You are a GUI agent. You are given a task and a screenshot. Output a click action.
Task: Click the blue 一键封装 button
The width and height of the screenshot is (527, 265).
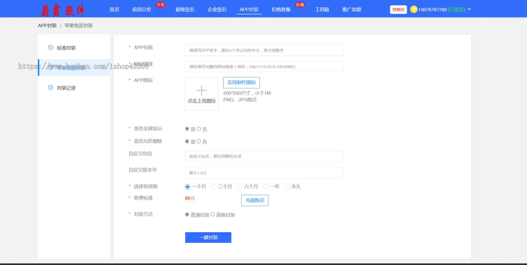[x=208, y=237]
